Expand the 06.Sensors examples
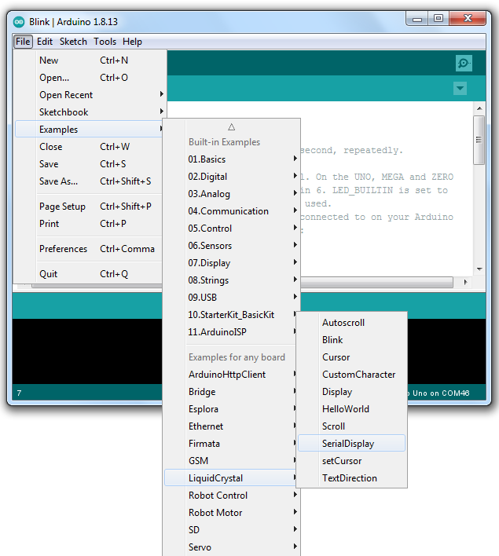This screenshot has height=556, width=499. tap(232, 245)
